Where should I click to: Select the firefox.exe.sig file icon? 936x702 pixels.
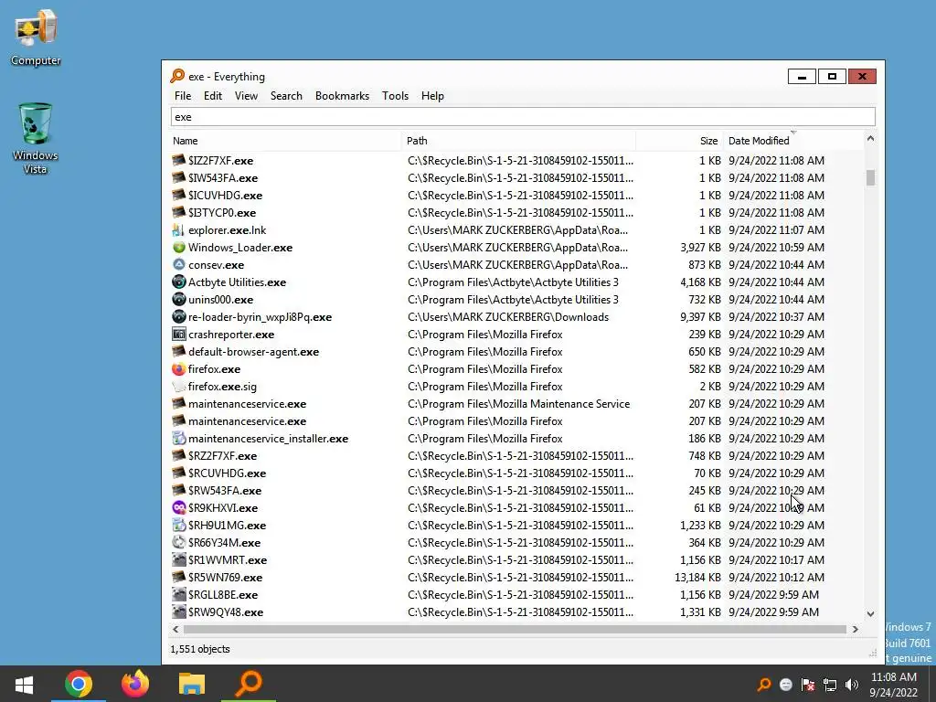coord(178,387)
